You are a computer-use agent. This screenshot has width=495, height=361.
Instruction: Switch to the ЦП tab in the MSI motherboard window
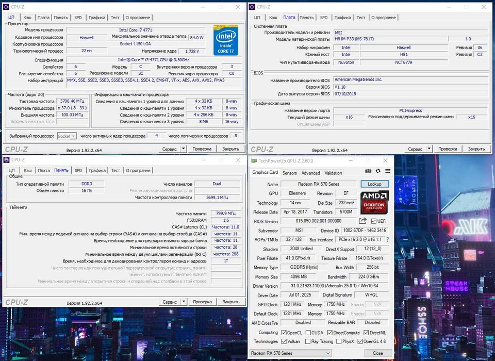coord(257,18)
